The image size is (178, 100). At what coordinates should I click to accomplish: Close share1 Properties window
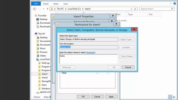(x=113, y=16)
